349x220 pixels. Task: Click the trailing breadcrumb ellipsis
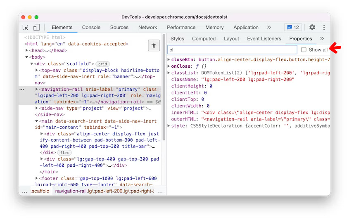[160, 191]
